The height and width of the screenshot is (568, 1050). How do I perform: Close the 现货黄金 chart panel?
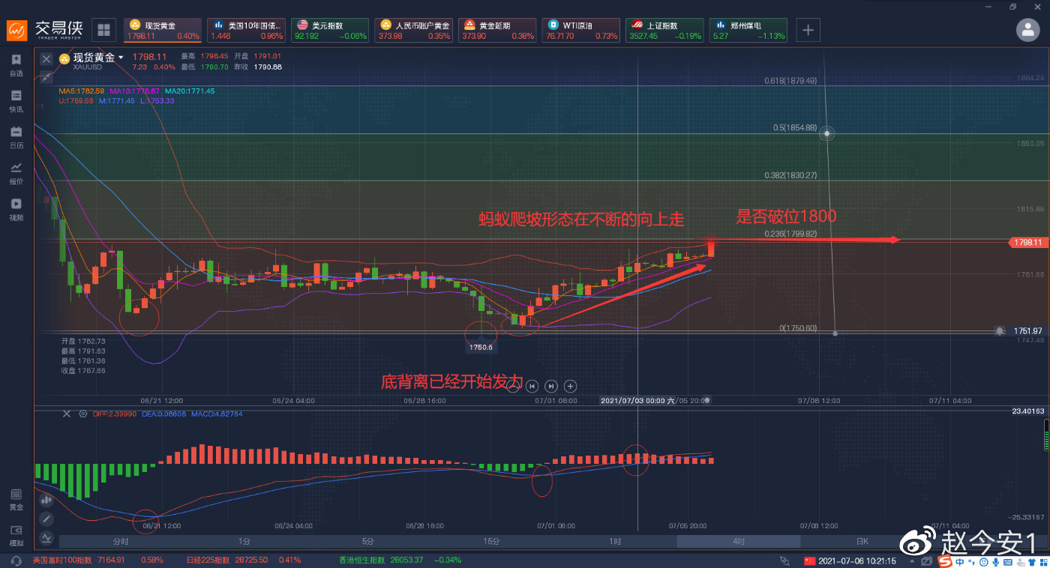[46, 58]
